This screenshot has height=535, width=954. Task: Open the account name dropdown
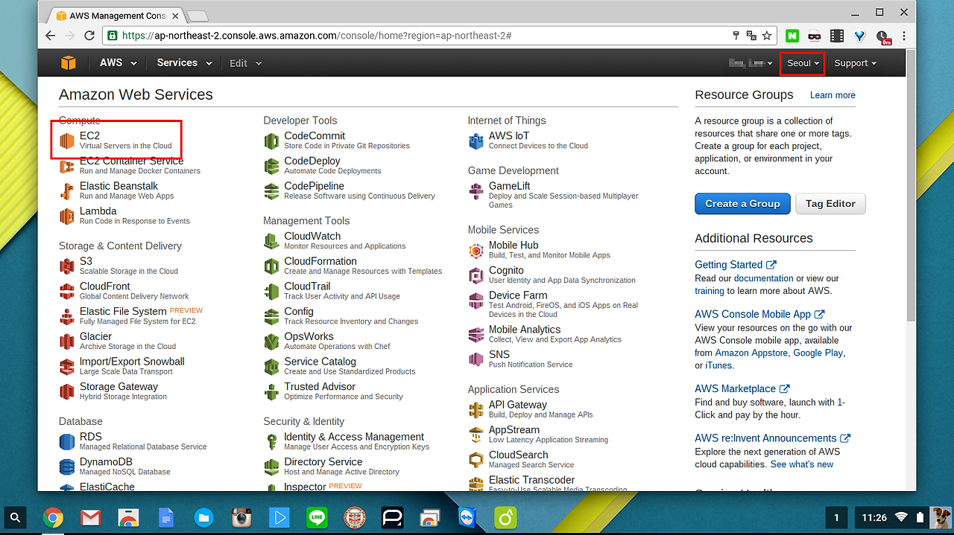751,63
